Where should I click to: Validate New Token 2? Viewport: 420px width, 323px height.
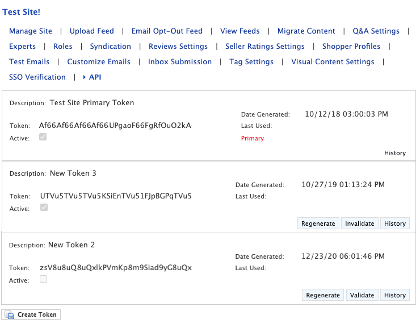362,295
